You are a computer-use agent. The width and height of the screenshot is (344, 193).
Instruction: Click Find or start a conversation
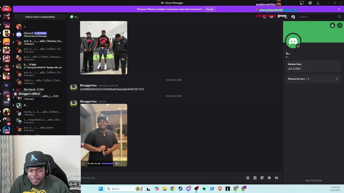click(x=40, y=17)
